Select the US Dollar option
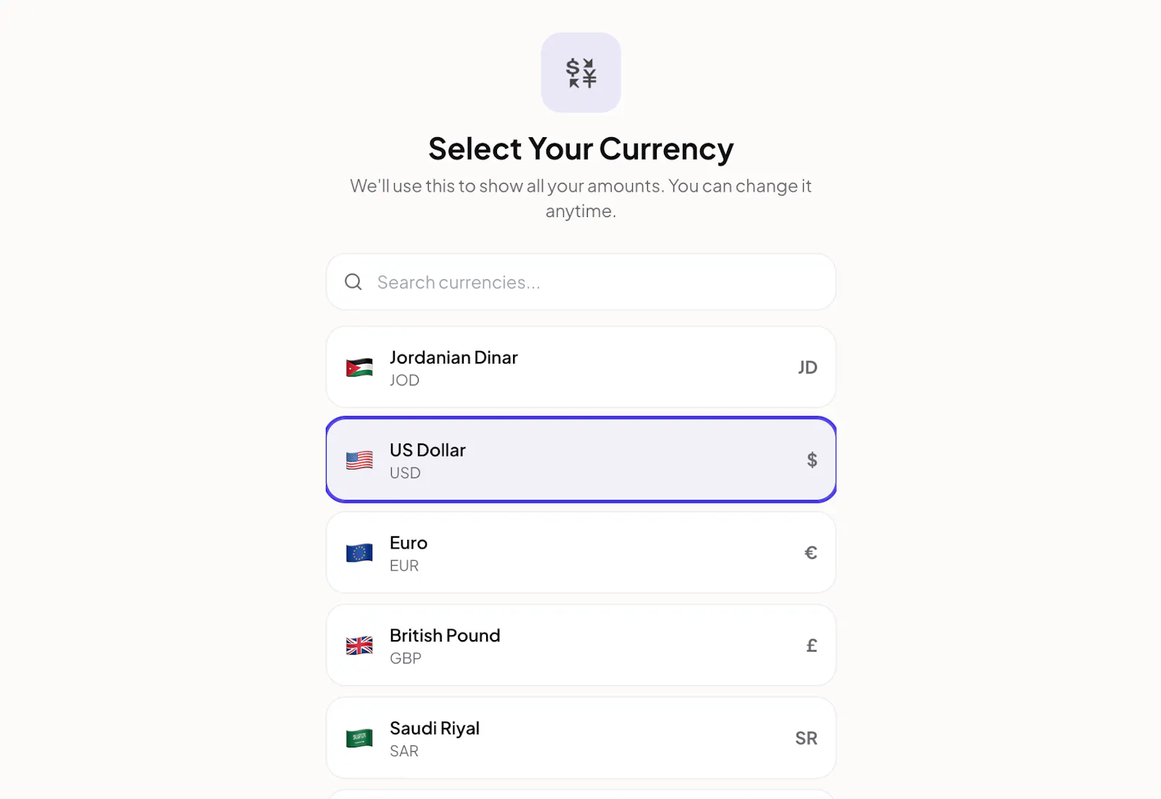This screenshot has height=799, width=1161. (x=581, y=459)
